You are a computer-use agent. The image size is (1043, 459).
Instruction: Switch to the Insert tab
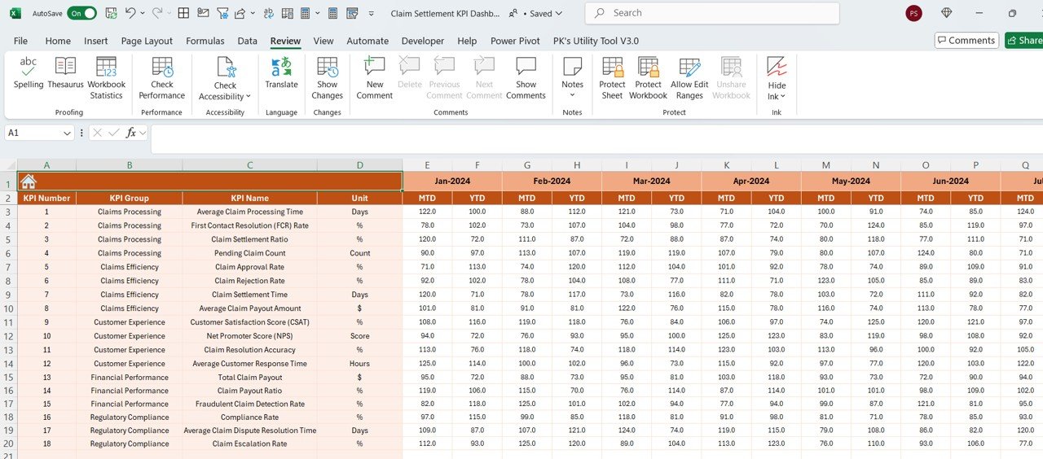point(95,41)
